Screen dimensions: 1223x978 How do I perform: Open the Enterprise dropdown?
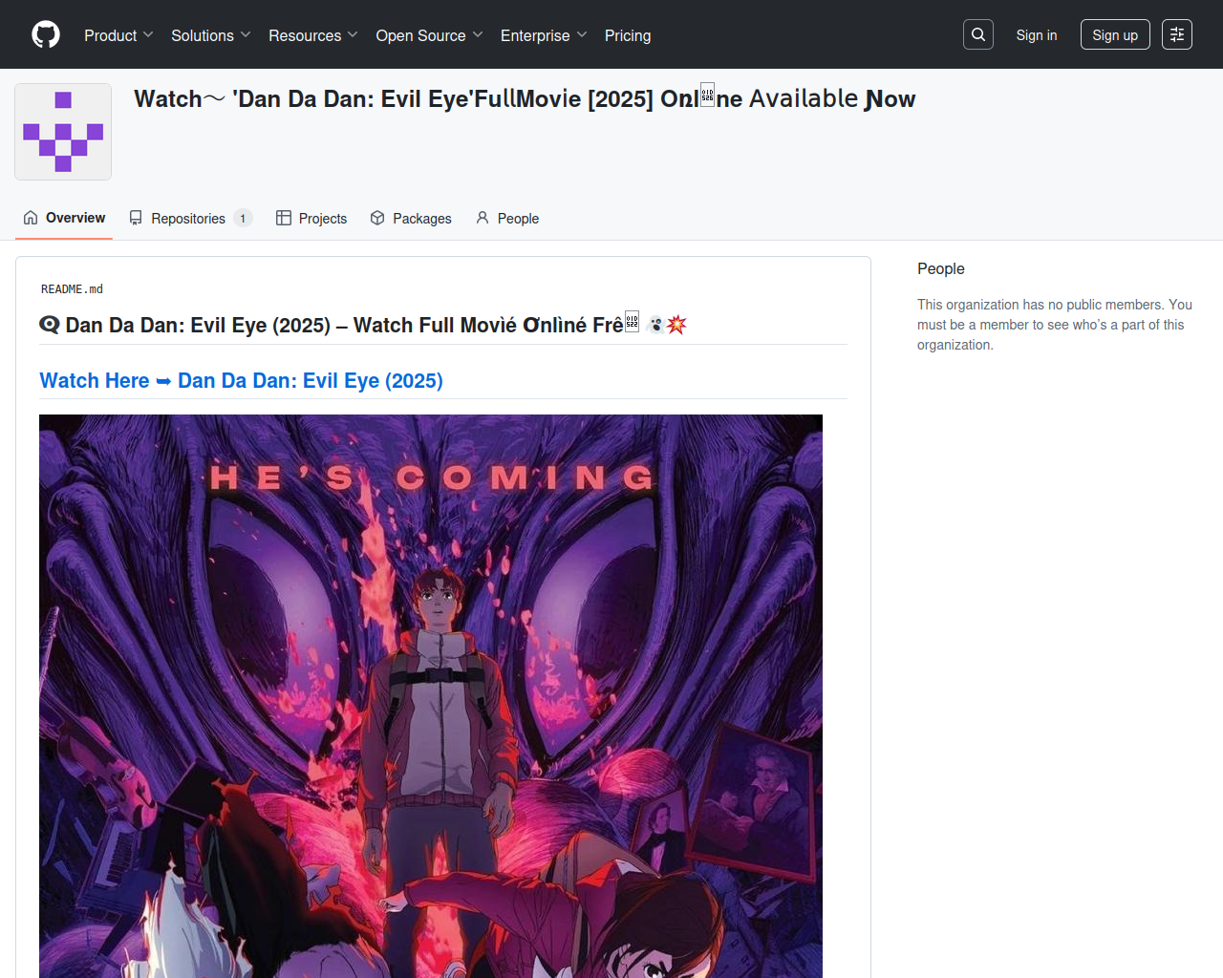click(543, 35)
